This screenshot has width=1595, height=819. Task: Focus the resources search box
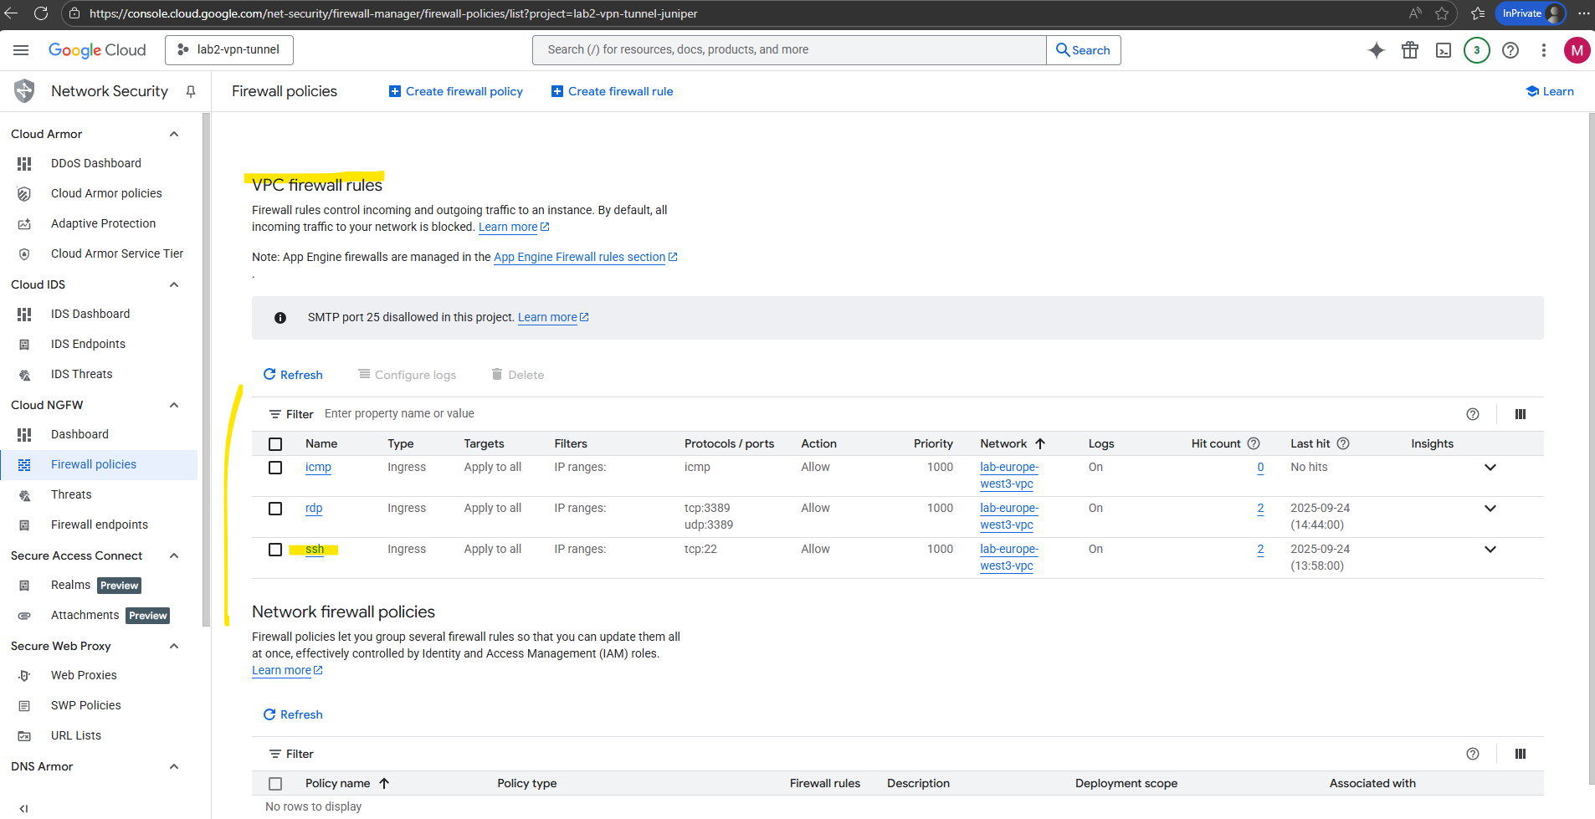point(789,50)
